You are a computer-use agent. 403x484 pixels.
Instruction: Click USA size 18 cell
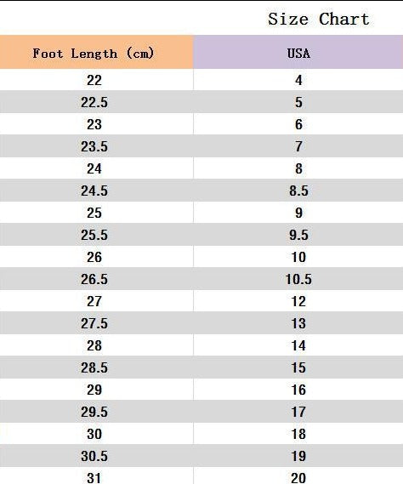tap(298, 434)
